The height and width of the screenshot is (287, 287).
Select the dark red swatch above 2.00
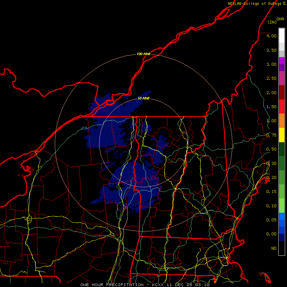point(282,92)
